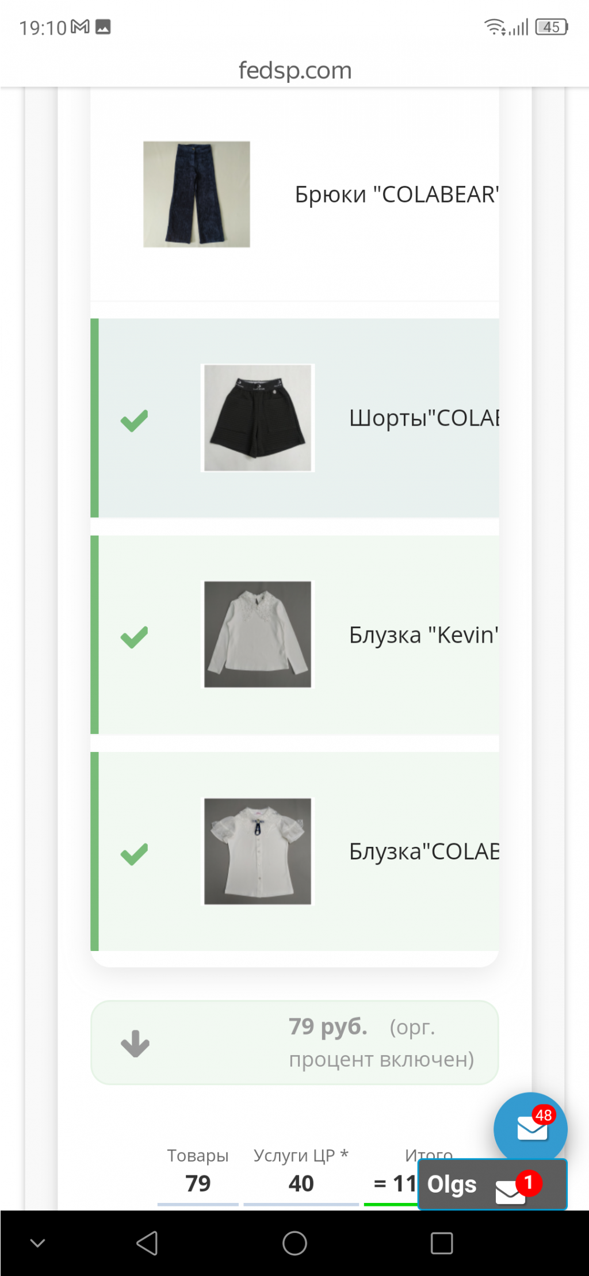Screen dimensions: 589x1276
Task: Open the Gmail notification icon in status bar
Action: pyautogui.click(x=80, y=26)
